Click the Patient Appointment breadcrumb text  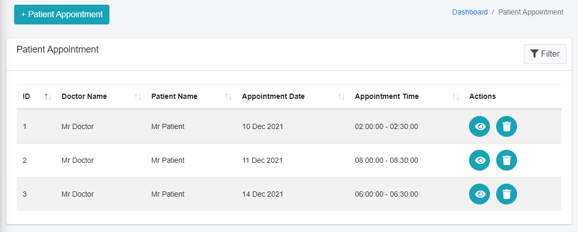click(x=531, y=12)
